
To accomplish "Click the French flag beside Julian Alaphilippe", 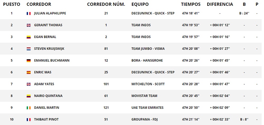I will tap(29, 14).
